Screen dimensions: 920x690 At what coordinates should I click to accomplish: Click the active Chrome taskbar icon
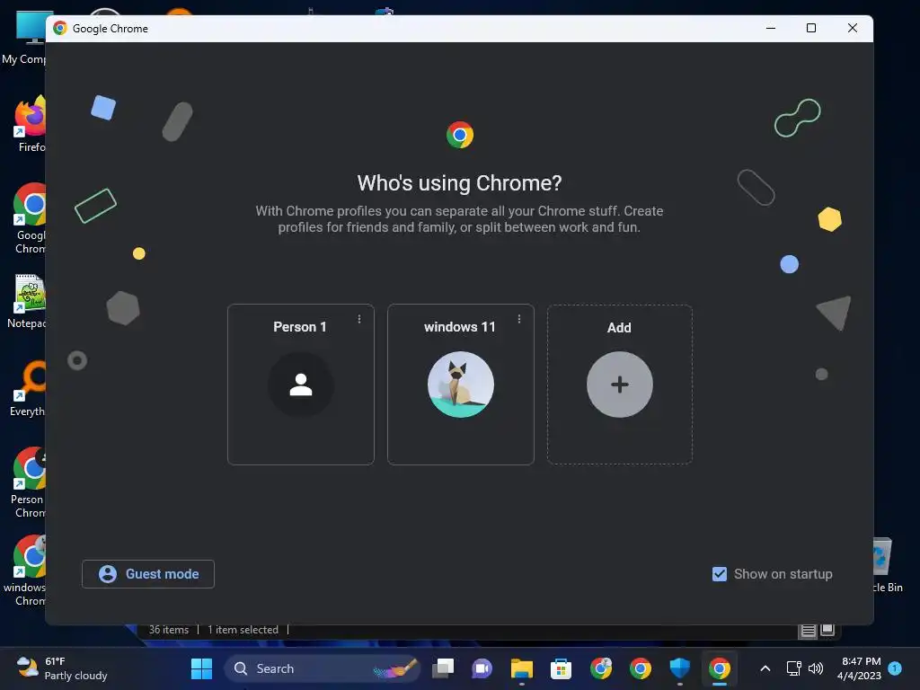tap(720, 668)
